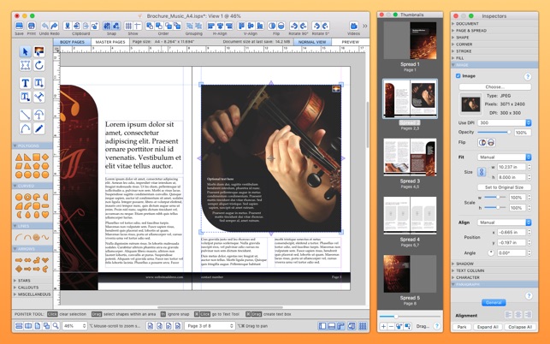Click the Expand All button
The image size is (550, 344).
488,327
